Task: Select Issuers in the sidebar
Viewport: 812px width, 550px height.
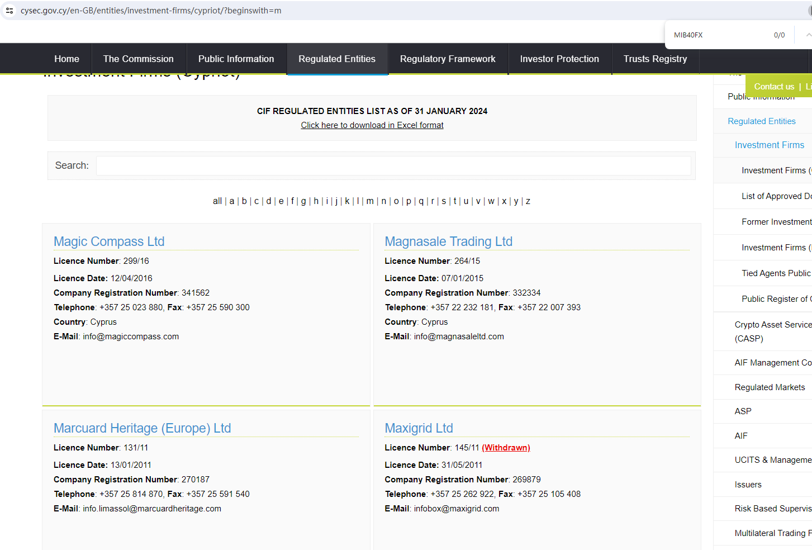Action: pyautogui.click(x=748, y=485)
